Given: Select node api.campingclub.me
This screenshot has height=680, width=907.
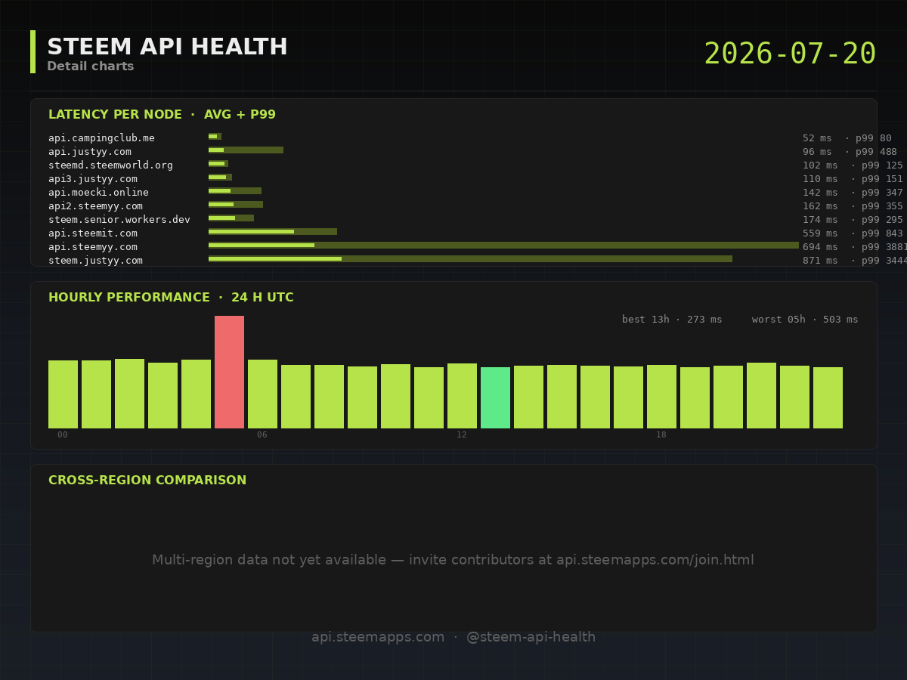Looking at the screenshot, I should [101, 138].
